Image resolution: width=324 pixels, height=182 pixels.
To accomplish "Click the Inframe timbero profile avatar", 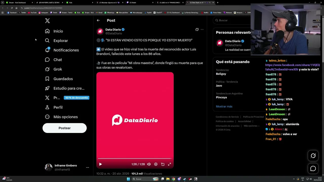I will click(49, 167).
